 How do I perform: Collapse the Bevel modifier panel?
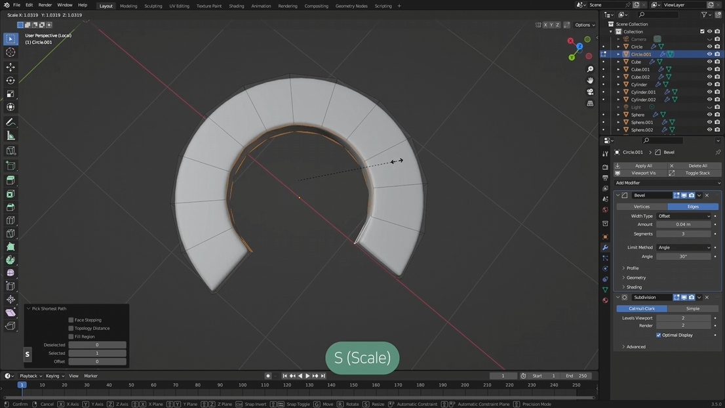(x=618, y=195)
